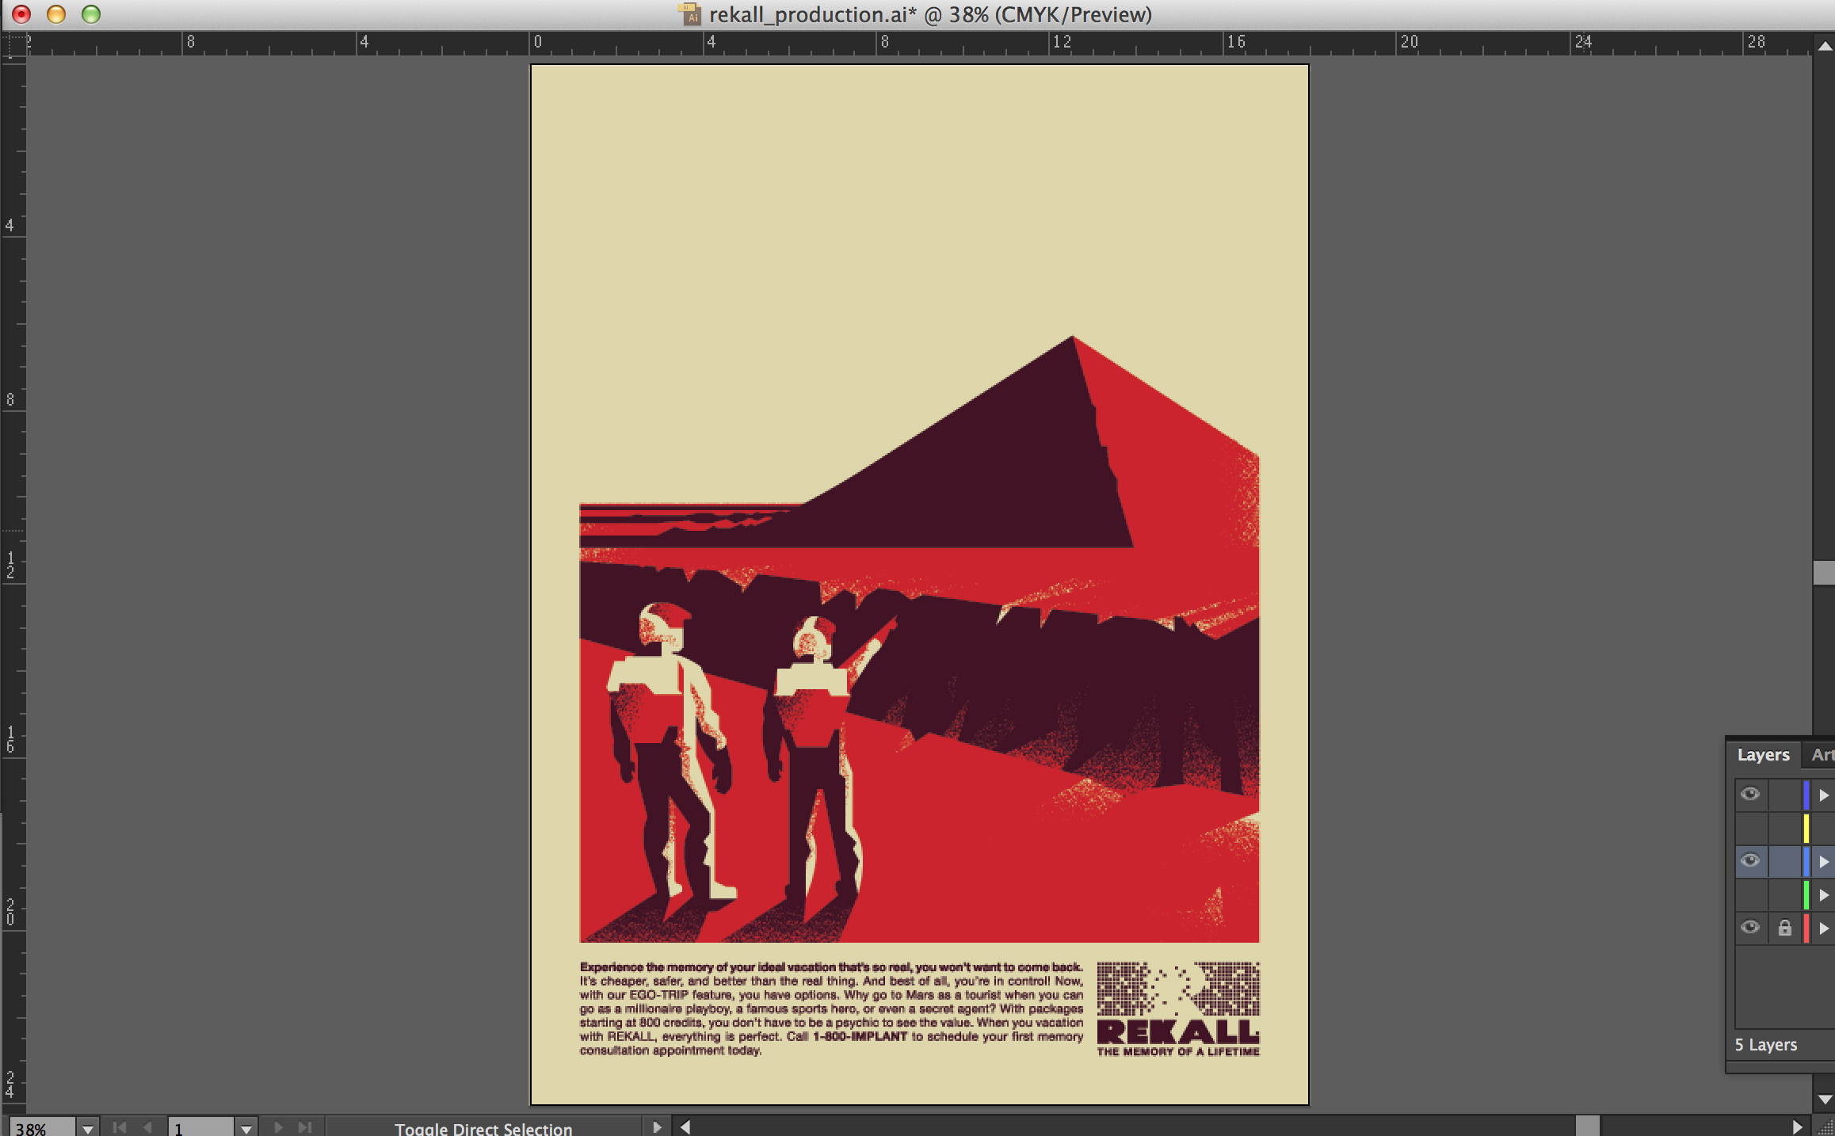1835x1136 pixels.
Task: Click the horizontal scrollbar right arrow
Action: [x=1797, y=1126]
